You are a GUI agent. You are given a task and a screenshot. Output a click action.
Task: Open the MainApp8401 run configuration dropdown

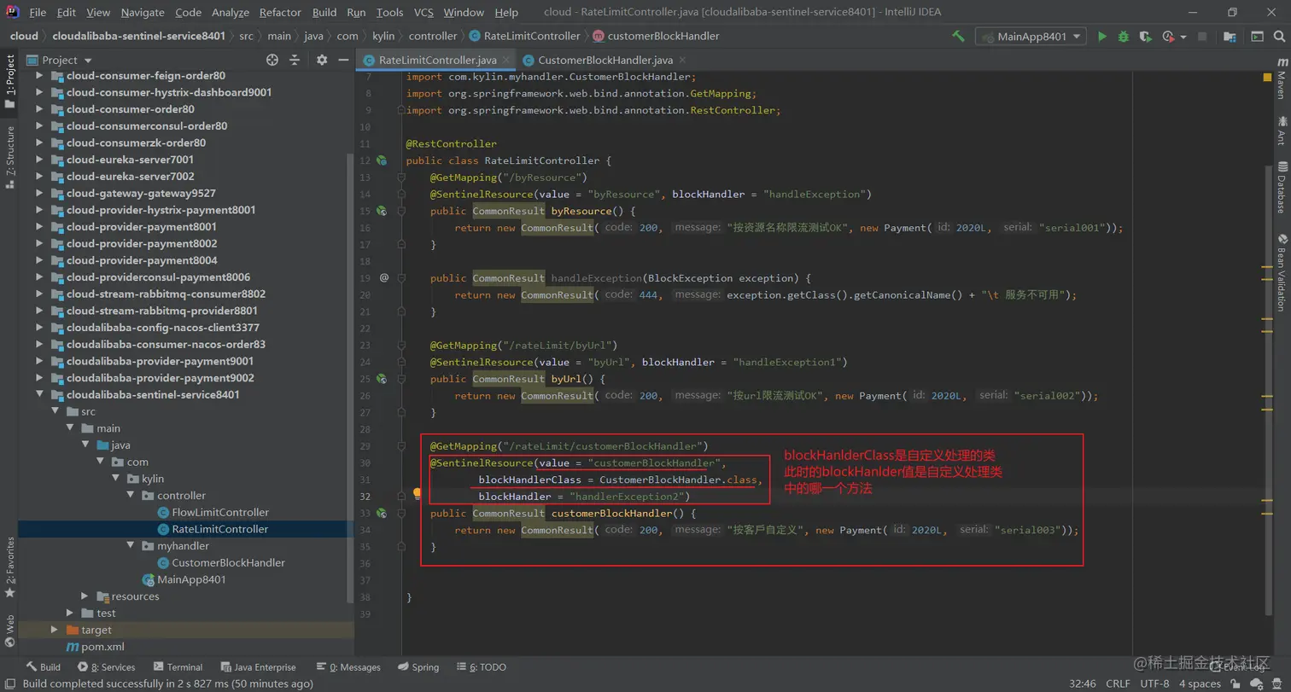point(1031,37)
